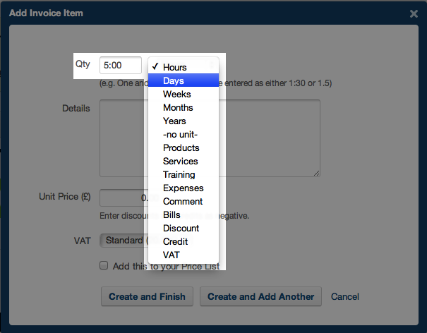
Task: Pick Months from the dropdown list
Action: point(178,108)
